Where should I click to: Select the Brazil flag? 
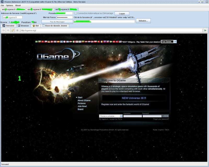point(37,42)
